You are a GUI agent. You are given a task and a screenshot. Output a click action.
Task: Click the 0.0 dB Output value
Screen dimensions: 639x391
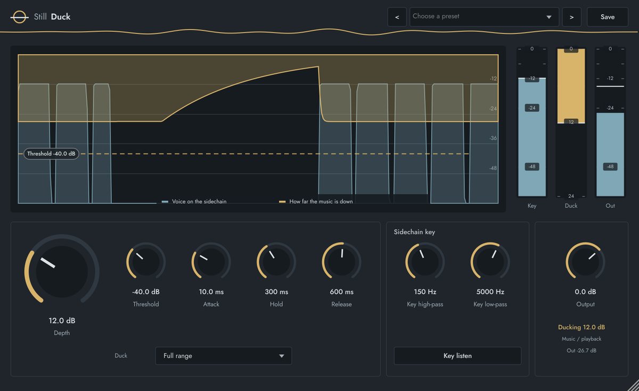tap(585, 292)
